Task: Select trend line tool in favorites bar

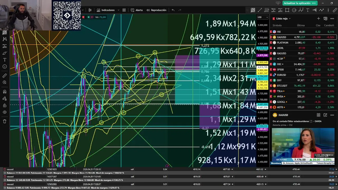Action: click(260, 10)
